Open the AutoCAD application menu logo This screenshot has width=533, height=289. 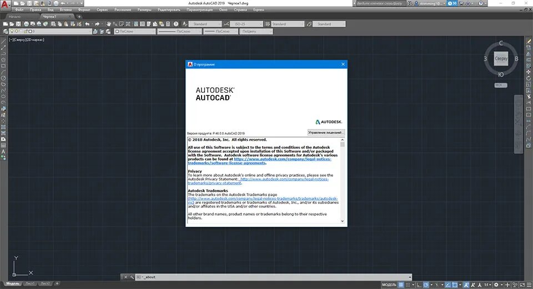click(x=5, y=4)
